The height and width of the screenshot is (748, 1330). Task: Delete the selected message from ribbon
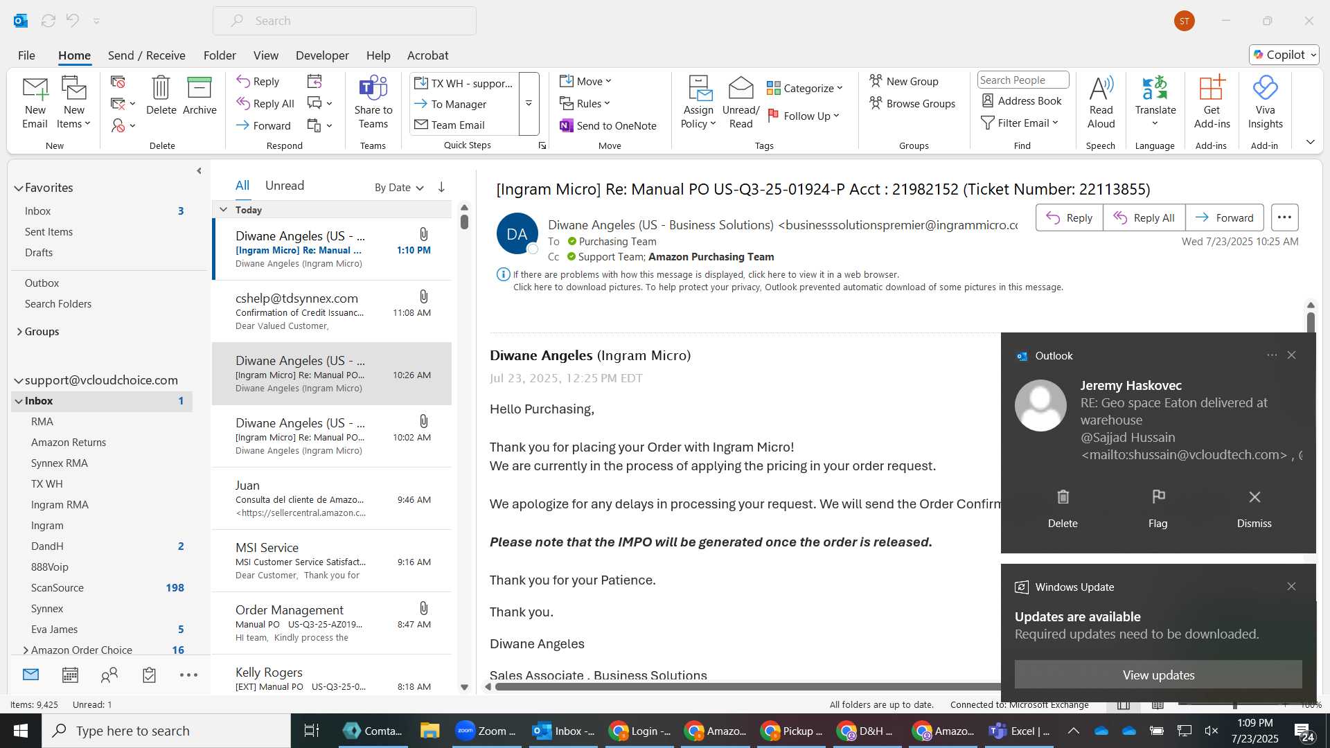[161, 96]
